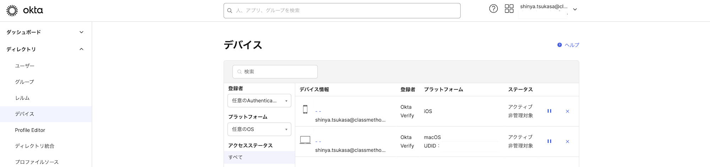Open ディレクトリ統合 in the sidebar

(35, 146)
